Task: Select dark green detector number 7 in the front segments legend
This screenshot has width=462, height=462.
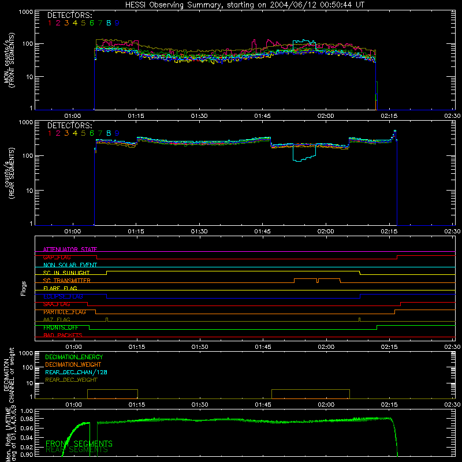Action: pyautogui.click(x=100, y=23)
